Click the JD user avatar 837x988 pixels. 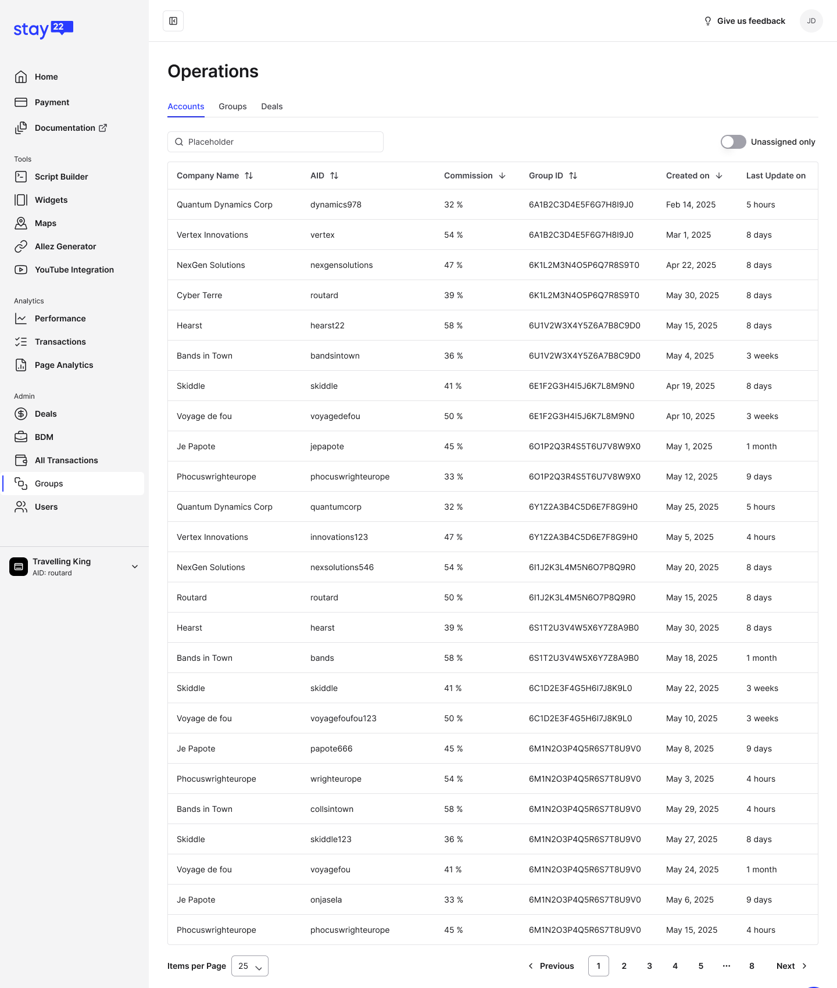(x=811, y=21)
